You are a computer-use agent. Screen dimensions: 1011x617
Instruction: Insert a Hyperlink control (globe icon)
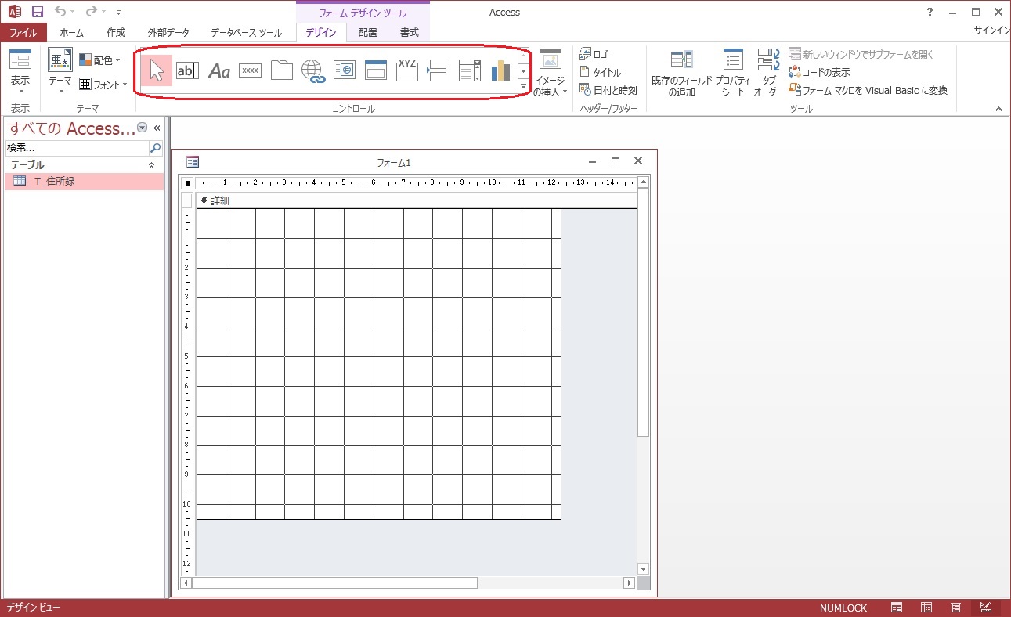coord(313,70)
